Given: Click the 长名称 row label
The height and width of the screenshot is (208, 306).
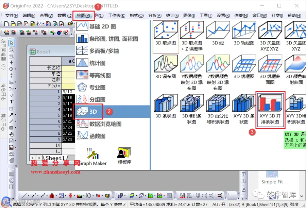Looking at the screenshot, I should 46,68.
